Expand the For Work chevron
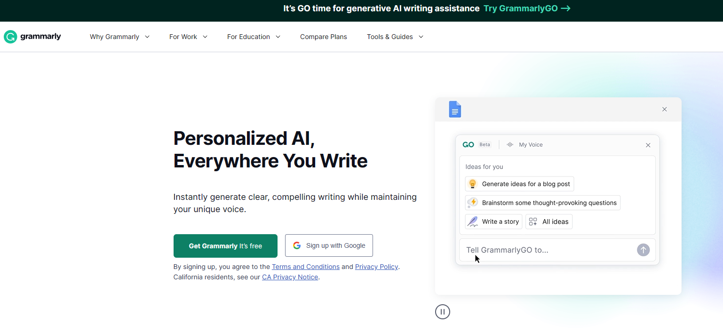Viewport: 723px width, 332px height. coord(205,37)
